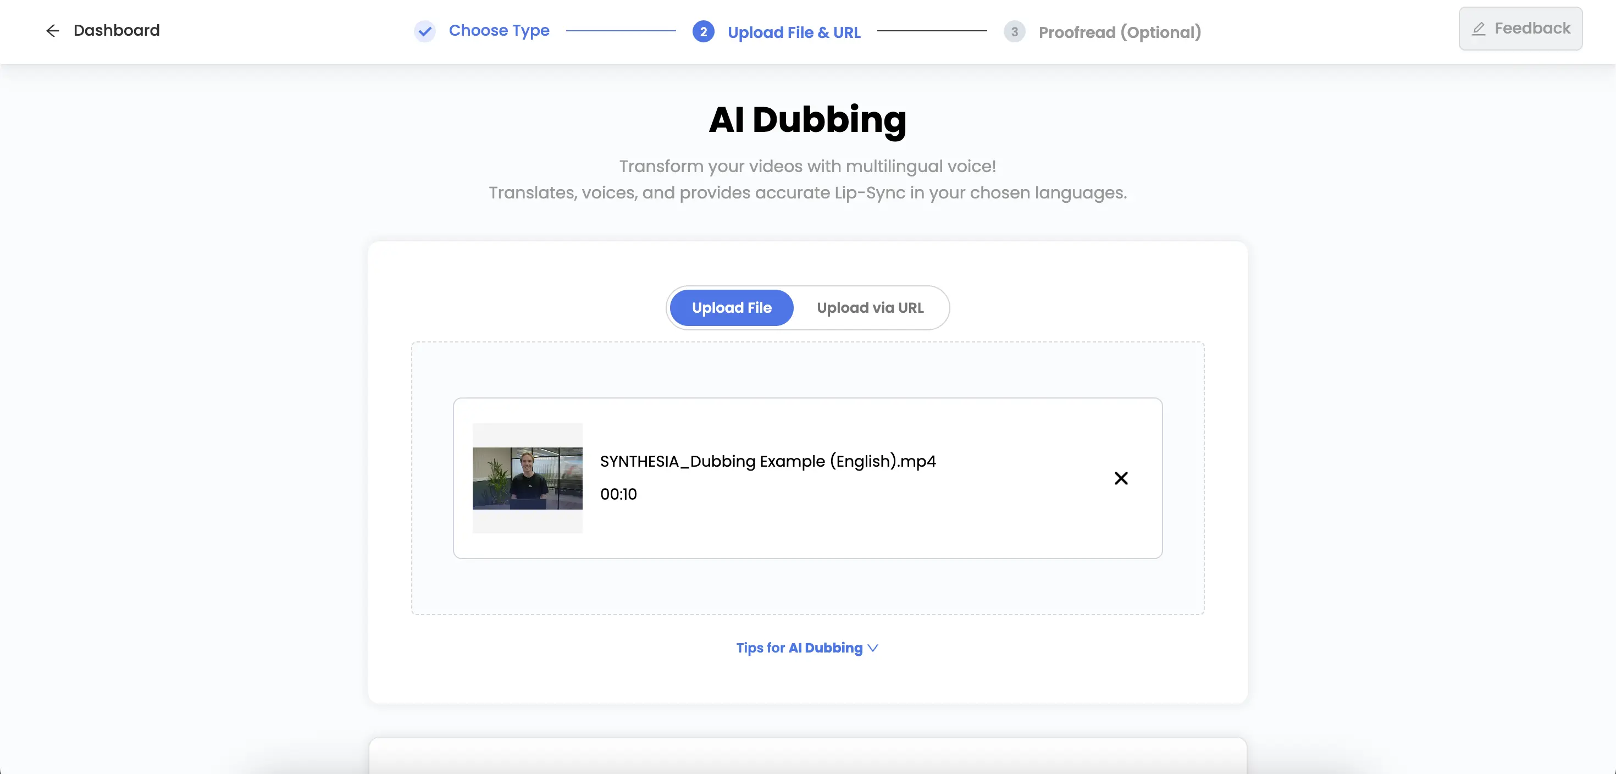The height and width of the screenshot is (774, 1616).
Task: Click the Feedback button
Action: (1520, 28)
